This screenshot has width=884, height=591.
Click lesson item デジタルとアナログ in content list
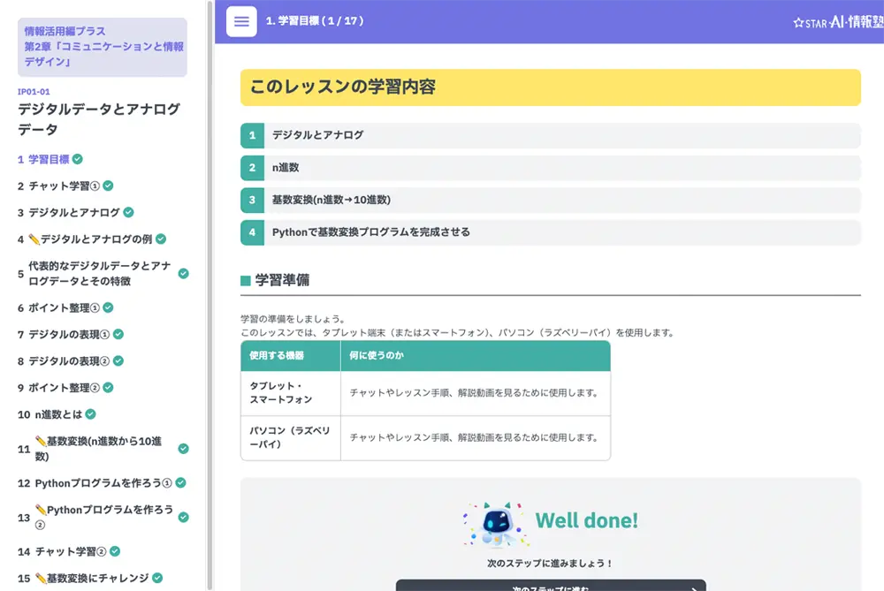coord(550,135)
